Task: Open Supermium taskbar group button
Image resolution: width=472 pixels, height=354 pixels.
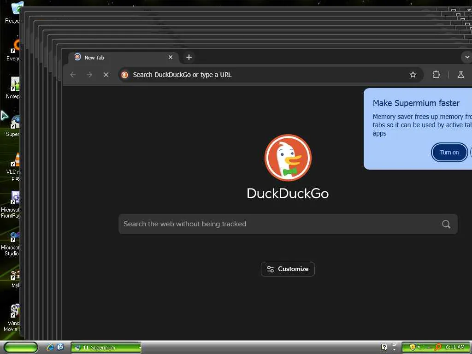Action: (x=106, y=348)
